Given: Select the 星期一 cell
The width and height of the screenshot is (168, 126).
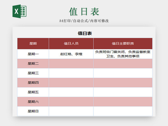Looking at the screenshot, I should click(x=33, y=54).
